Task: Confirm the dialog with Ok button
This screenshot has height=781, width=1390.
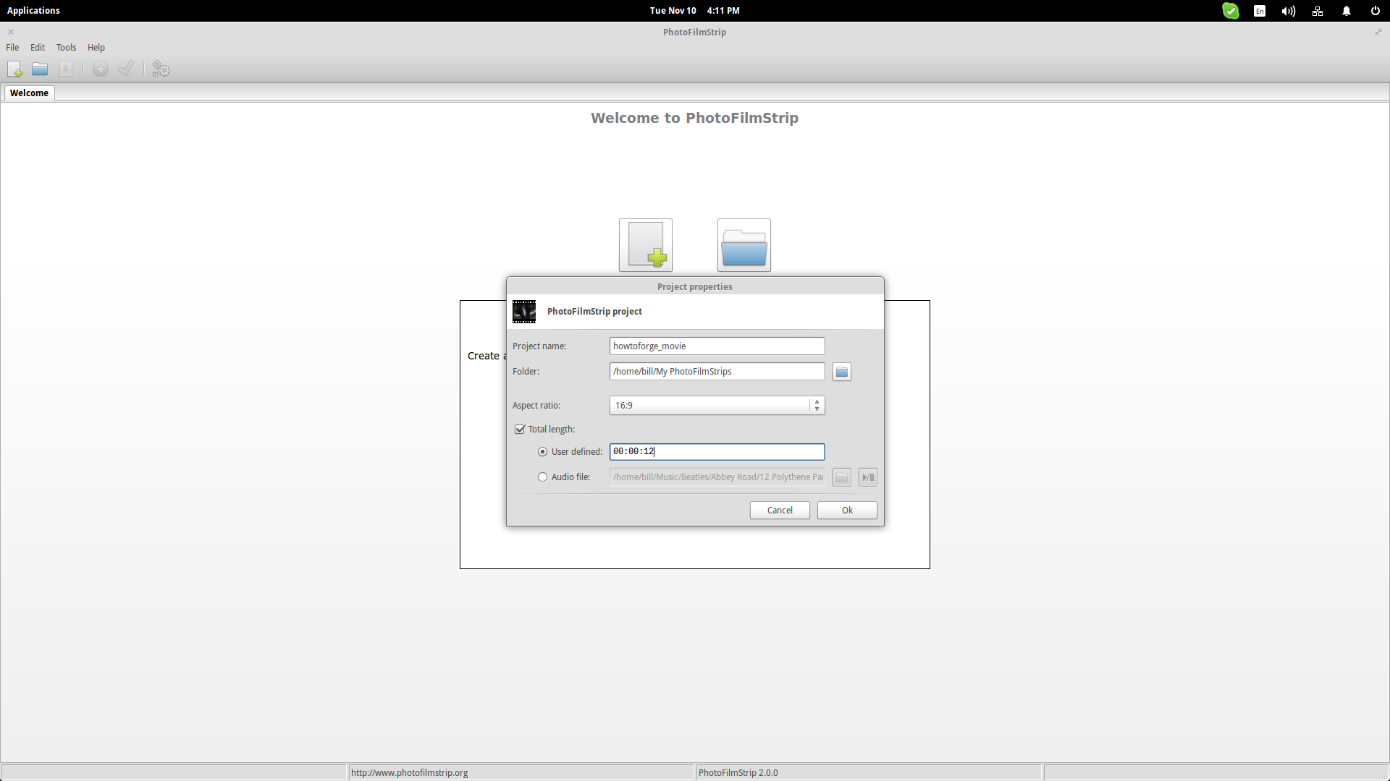Action: (847, 511)
